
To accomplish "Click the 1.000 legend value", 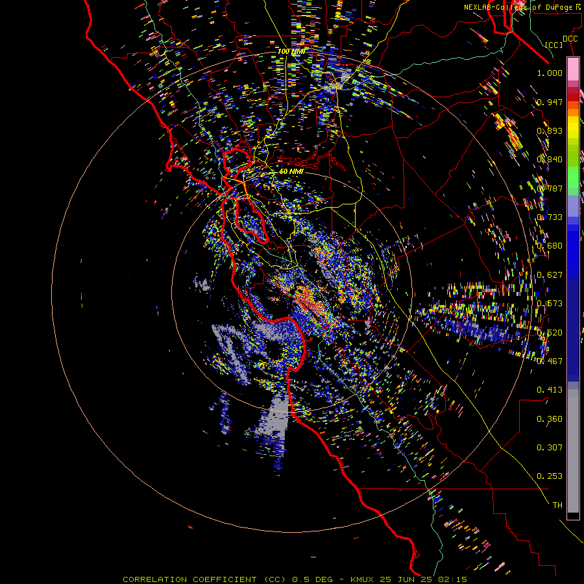I will (x=550, y=73).
